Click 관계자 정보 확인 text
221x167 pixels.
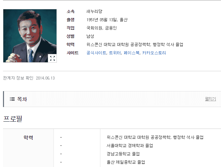(x=18, y=78)
